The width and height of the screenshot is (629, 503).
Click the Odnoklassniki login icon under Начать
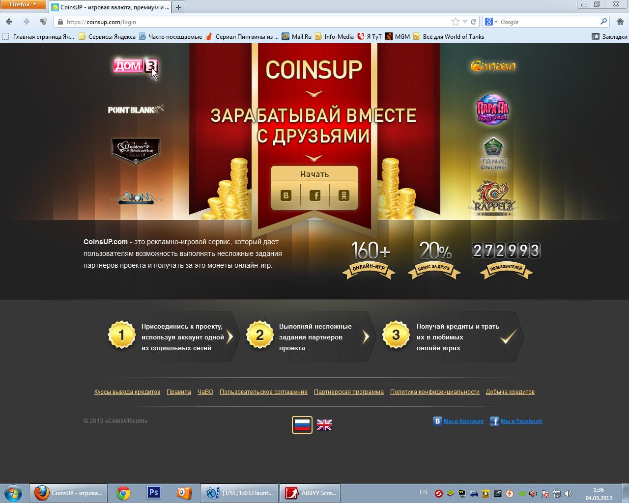tap(343, 196)
